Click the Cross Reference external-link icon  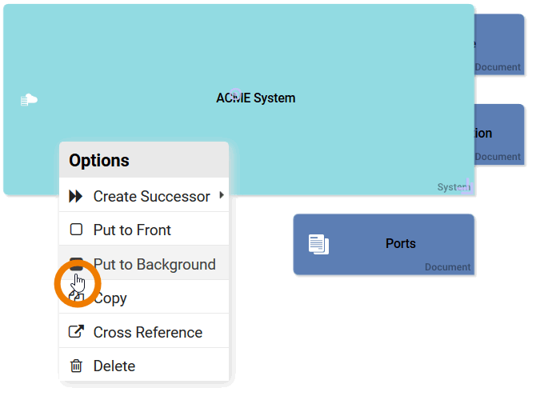(x=76, y=332)
